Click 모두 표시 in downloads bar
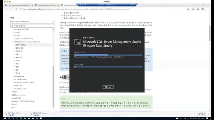The image size is (214, 120). (x=202, y=114)
